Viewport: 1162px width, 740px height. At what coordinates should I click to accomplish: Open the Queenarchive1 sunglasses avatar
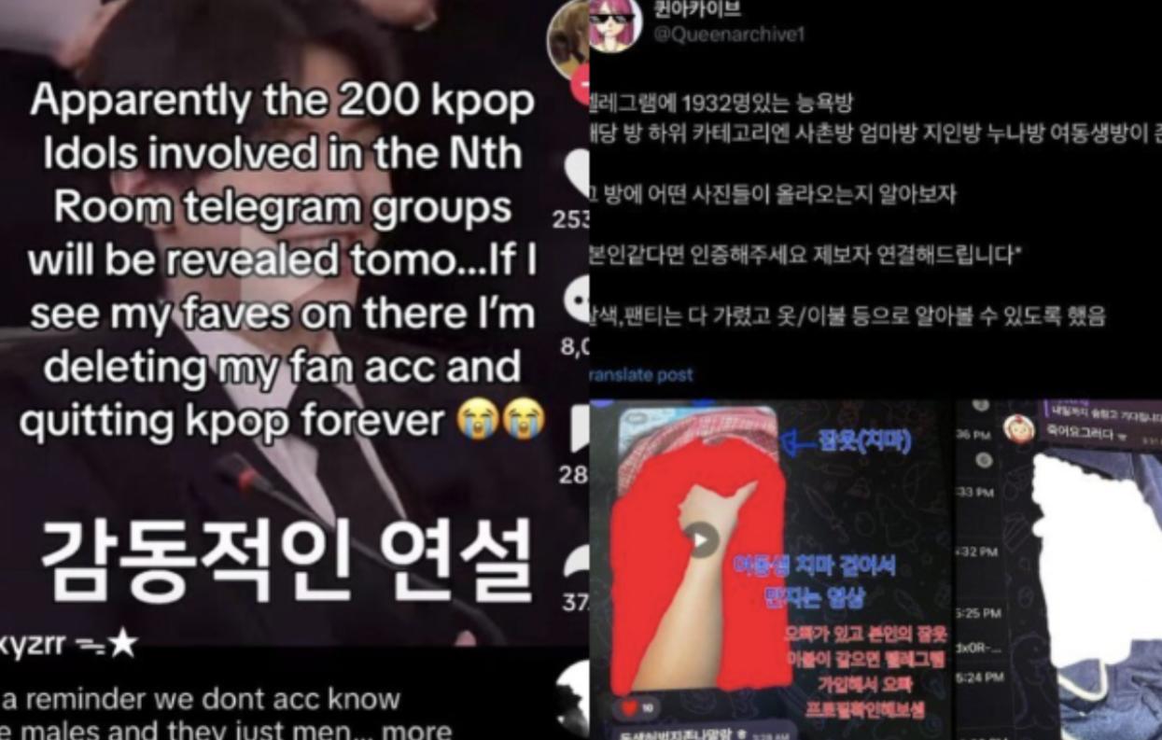coord(613,24)
